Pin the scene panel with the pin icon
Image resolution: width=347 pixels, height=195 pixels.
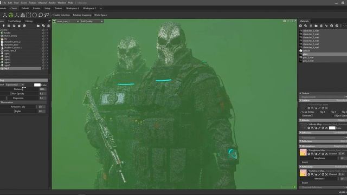(x=49, y=21)
